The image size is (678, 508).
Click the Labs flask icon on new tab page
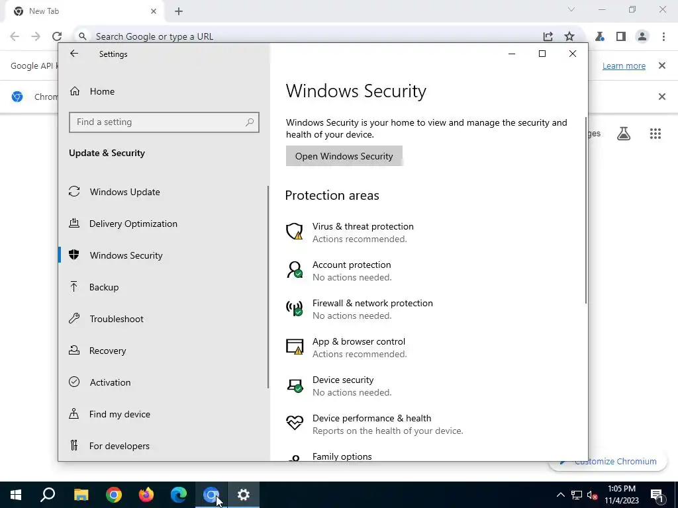pos(624,134)
